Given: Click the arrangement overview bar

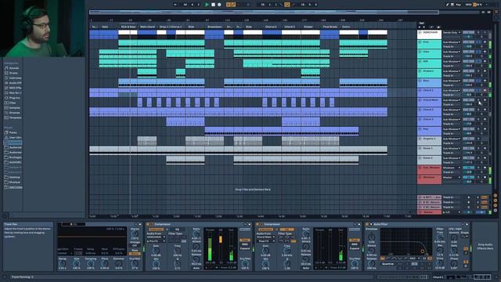Looking at the screenshot, I should 264,13.
